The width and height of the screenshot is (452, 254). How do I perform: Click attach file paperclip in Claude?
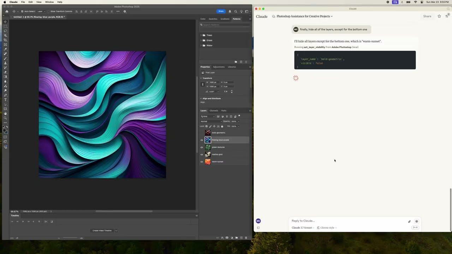[x=409, y=222]
